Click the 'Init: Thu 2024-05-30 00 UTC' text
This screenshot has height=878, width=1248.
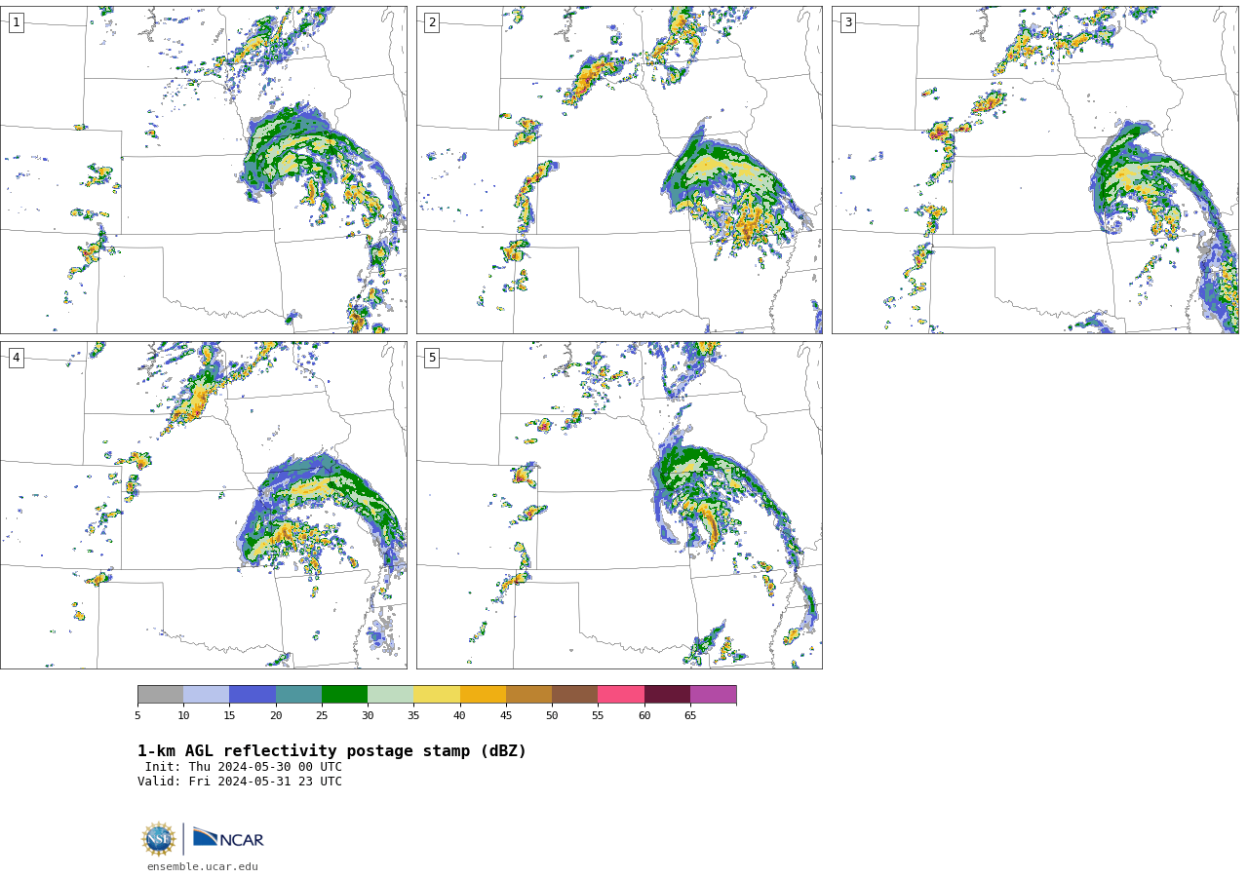244,767
